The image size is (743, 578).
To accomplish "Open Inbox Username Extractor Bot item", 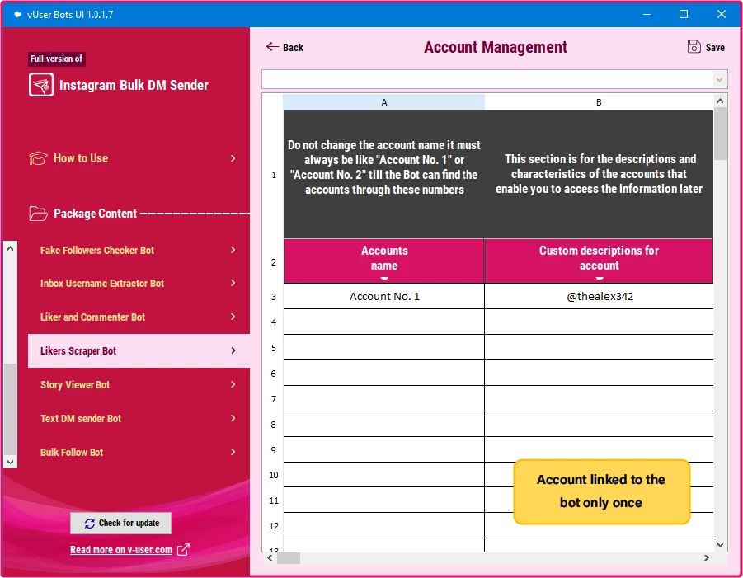I will (x=139, y=283).
